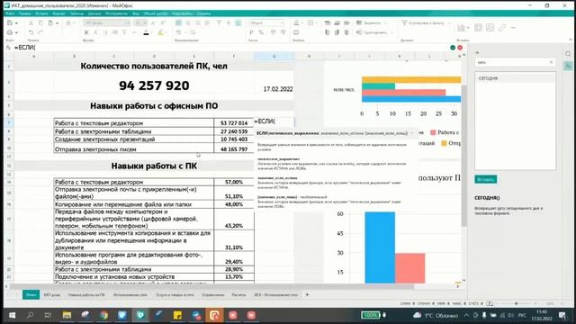Apply underline with the Ч icon

pos(105,32)
